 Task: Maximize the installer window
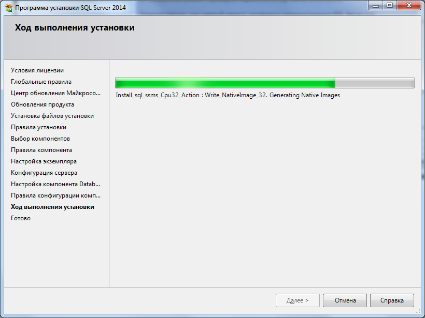(x=389, y=6)
